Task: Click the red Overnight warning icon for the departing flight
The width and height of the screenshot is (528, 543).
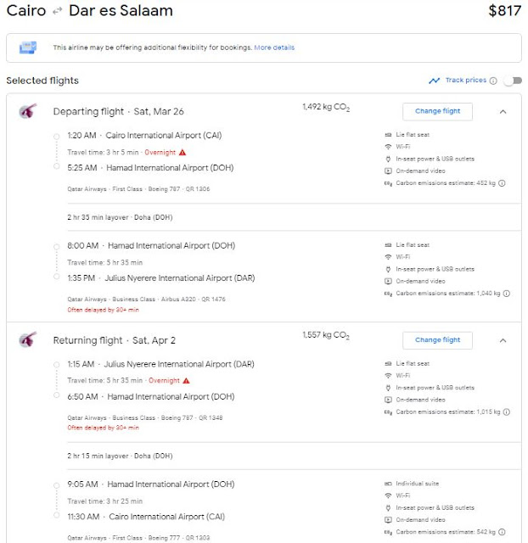Action: tap(183, 152)
